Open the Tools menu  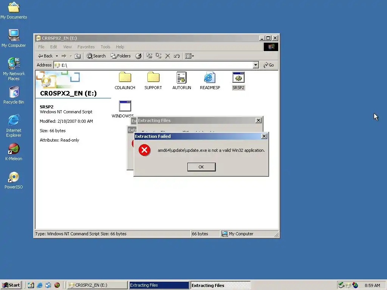[x=105, y=47]
